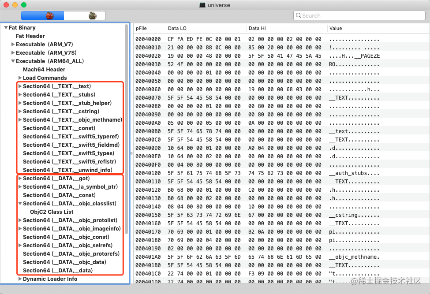Select the Fat Header item
The height and width of the screenshot is (294, 430).
tap(30, 36)
